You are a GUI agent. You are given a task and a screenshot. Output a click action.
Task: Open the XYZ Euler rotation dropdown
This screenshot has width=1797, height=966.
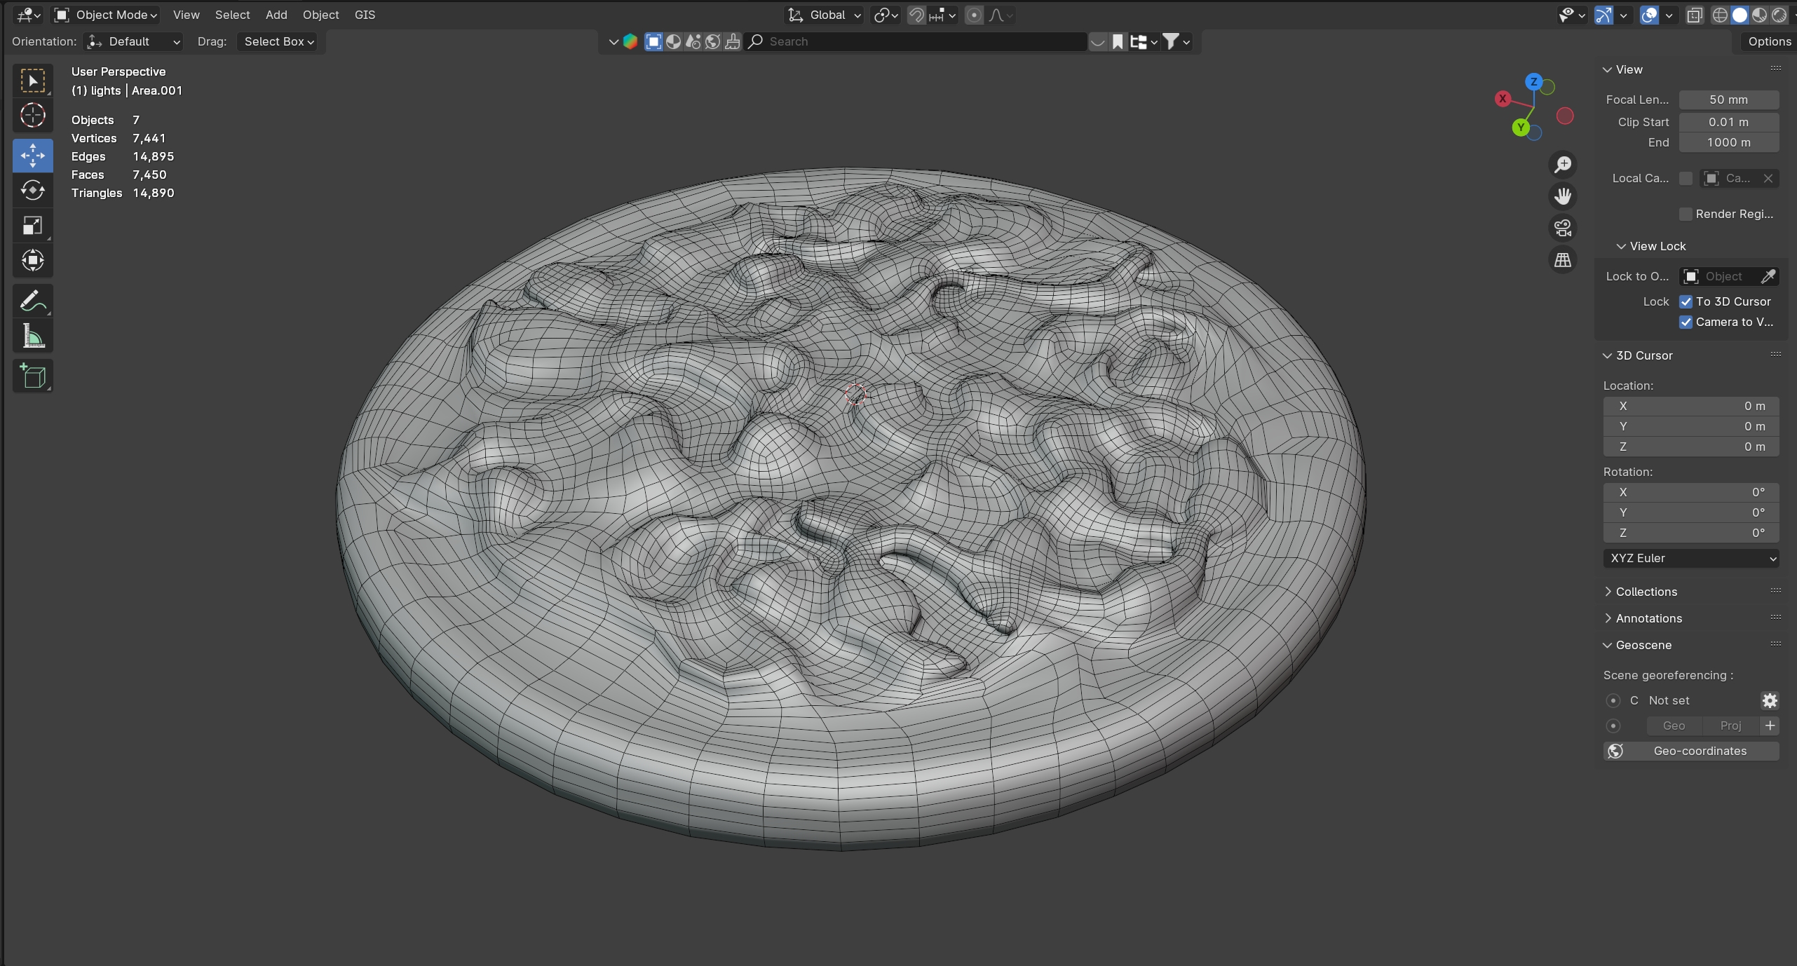(1690, 558)
